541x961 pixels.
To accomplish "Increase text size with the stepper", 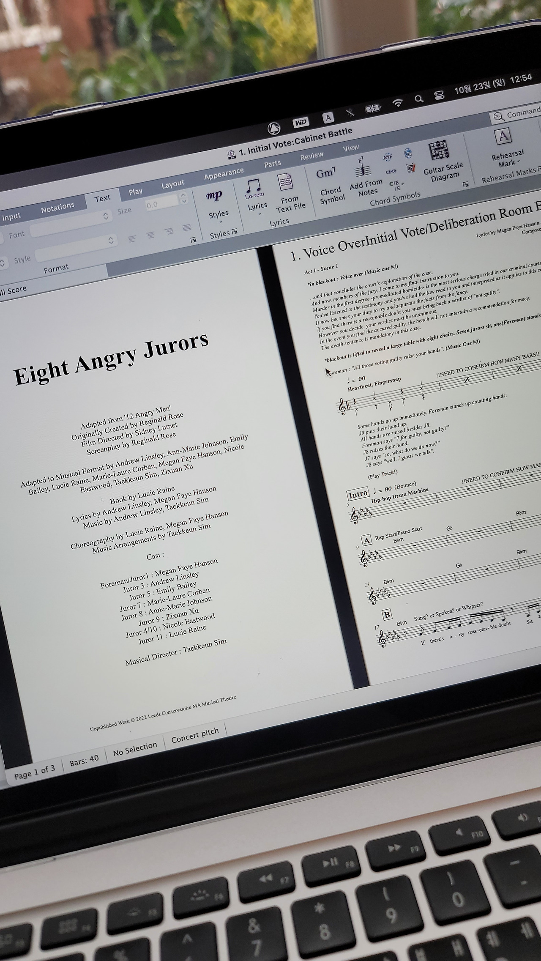I will point(183,195).
